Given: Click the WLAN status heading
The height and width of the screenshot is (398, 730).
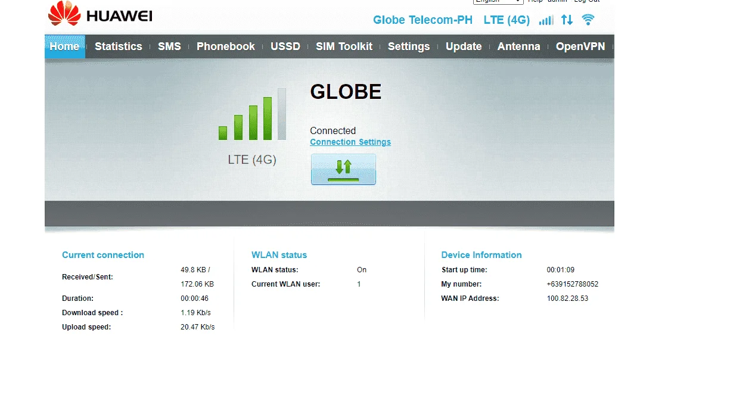Looking at the screenshot, I should [x=279, y=255].
